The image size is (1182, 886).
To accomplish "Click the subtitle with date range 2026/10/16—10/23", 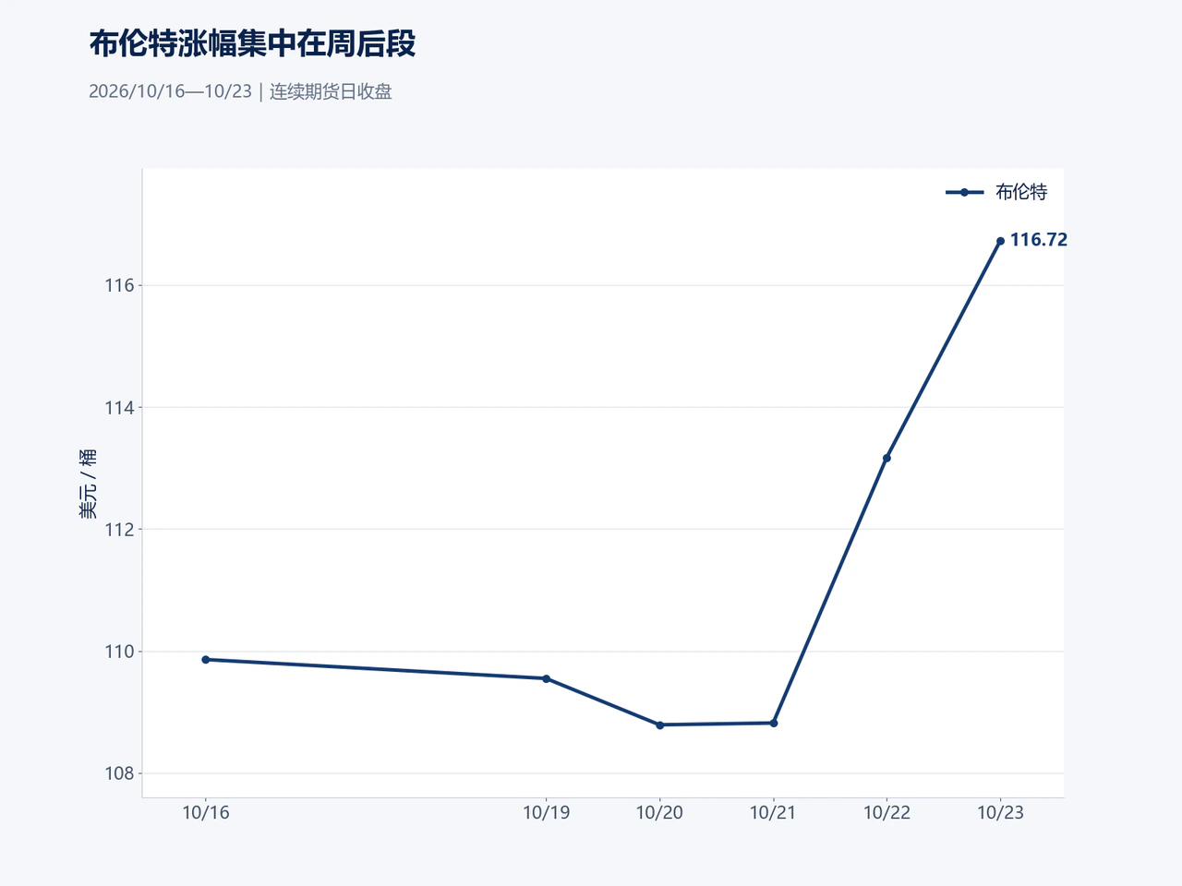I will [240, 91].
